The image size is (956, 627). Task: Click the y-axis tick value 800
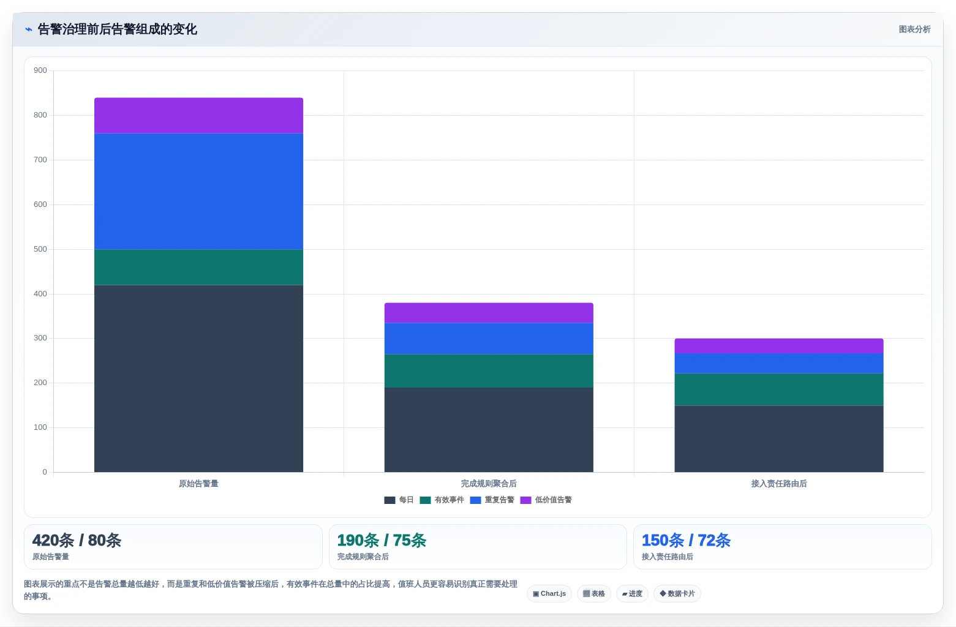[40, 115]
